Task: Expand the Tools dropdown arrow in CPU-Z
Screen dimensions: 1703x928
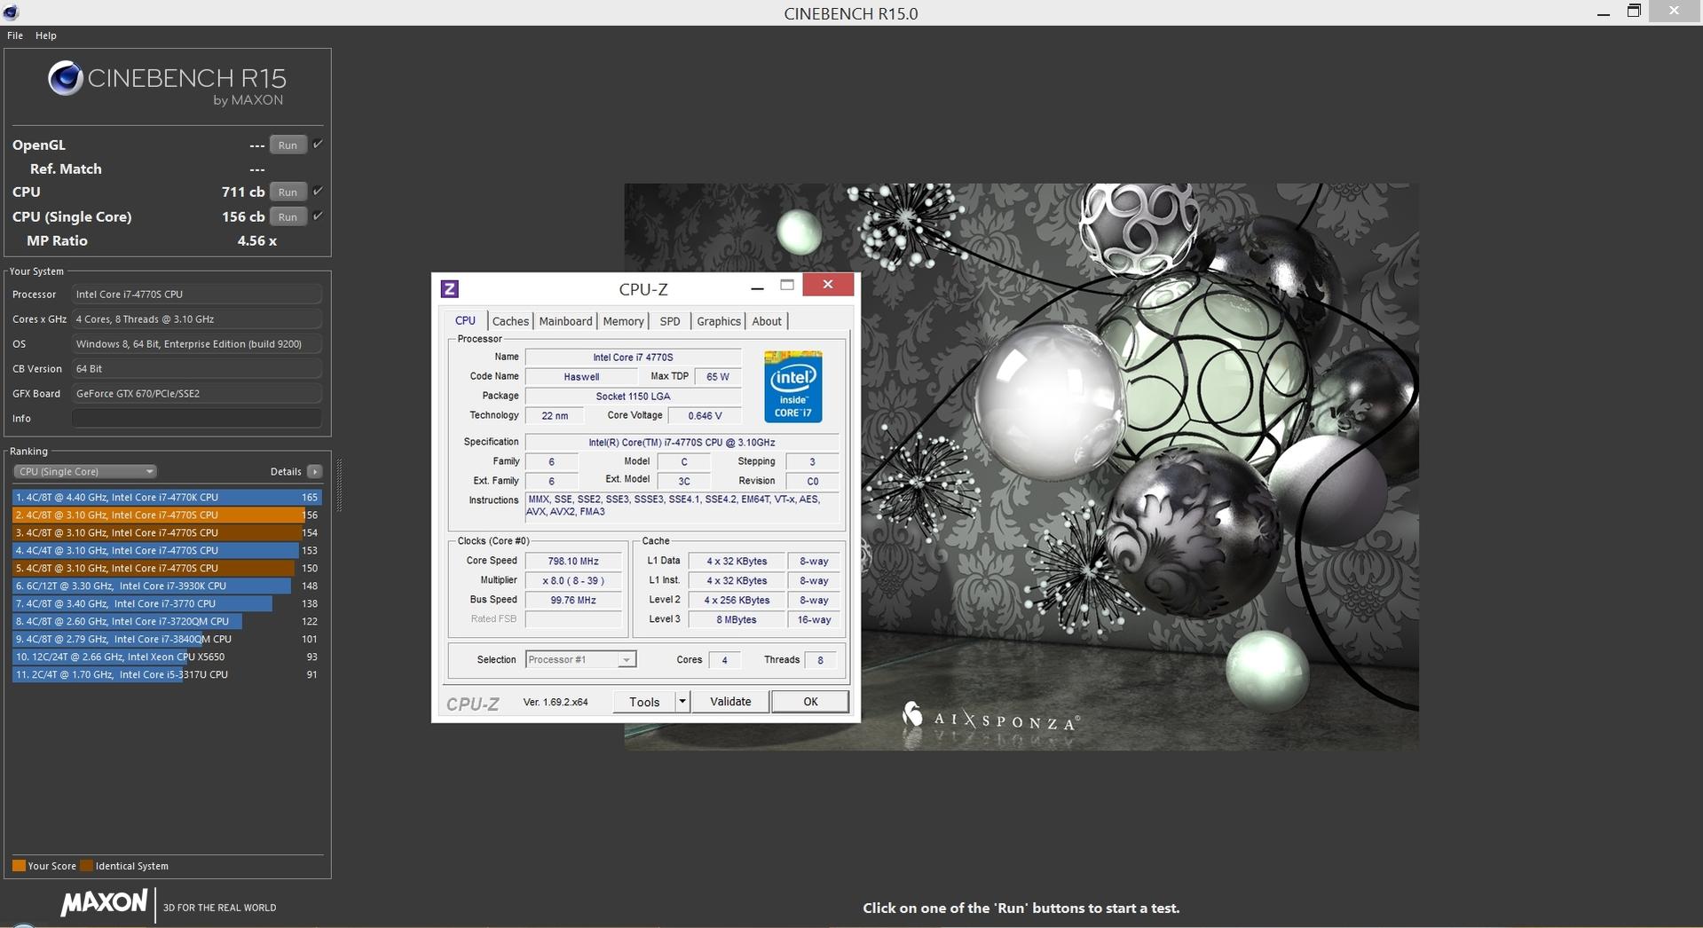Action: coord(682,701)
